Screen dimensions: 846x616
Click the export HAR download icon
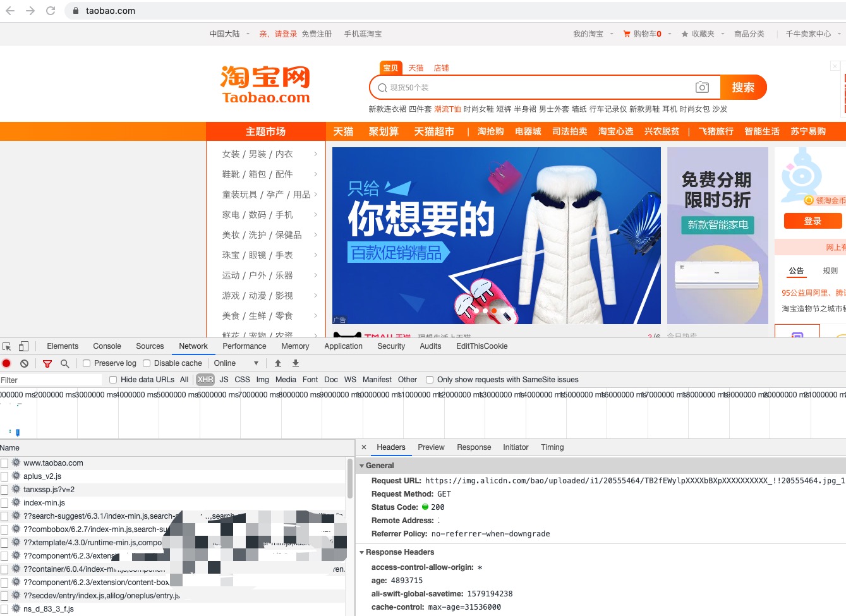pos(295,363)
